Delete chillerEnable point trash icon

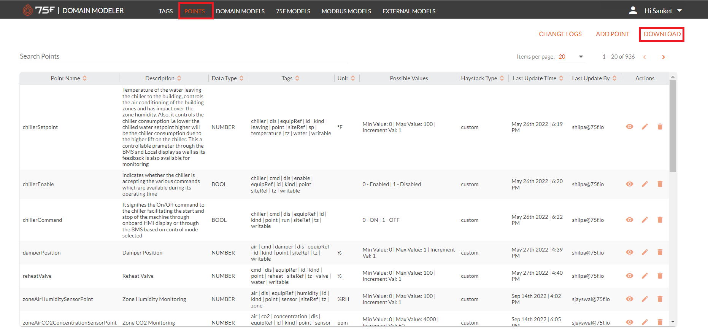click(x=660, y=184)
